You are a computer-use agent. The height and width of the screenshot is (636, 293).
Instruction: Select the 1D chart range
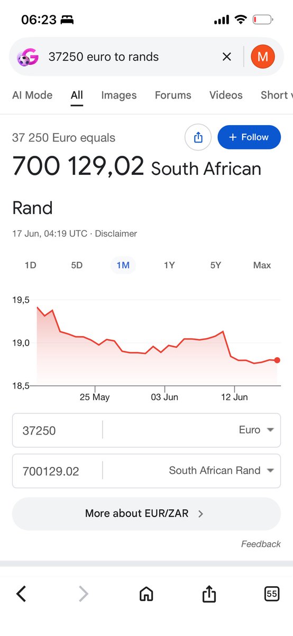(x=31, y=265)
